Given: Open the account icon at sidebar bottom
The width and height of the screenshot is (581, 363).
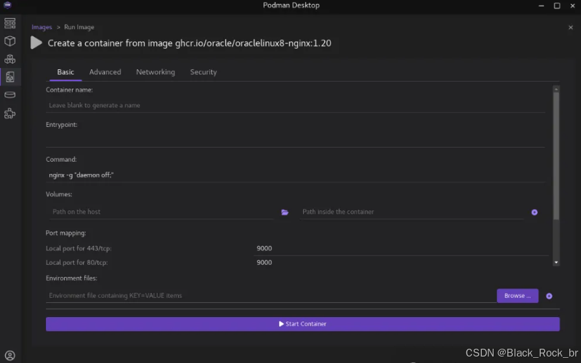Looking at the screenshot, I should click(x=10, y=356).
